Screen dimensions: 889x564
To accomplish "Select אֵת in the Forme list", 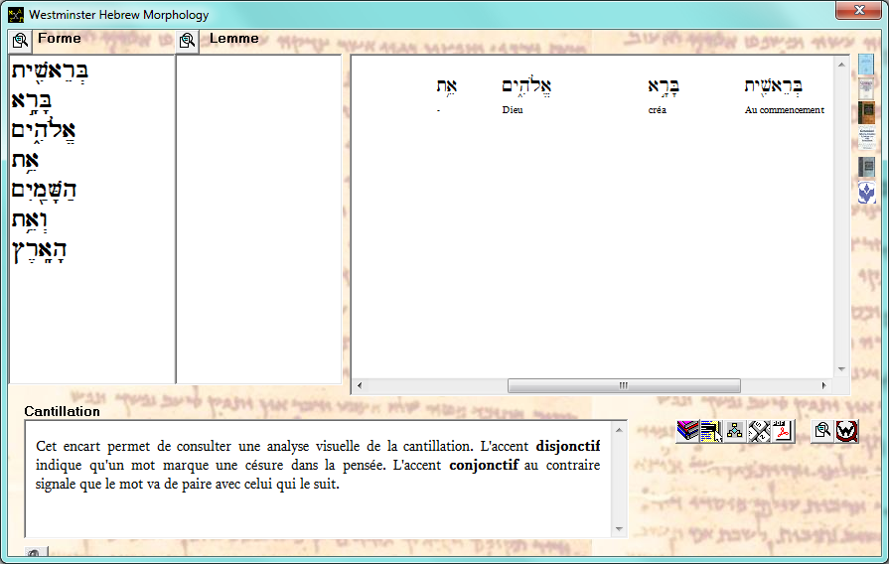I will [x=25, y=161].
